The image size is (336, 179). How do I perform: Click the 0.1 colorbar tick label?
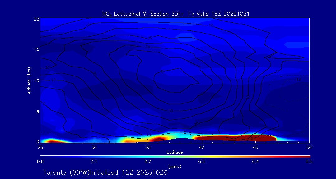point(94,162)
